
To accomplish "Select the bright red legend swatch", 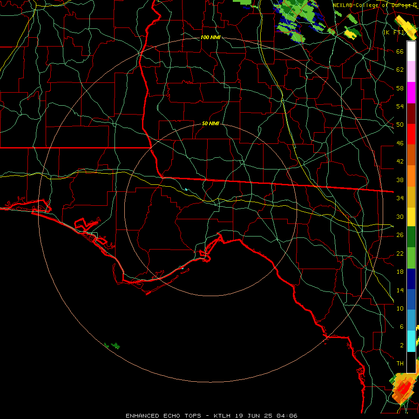I will click(x=411, y=134).
